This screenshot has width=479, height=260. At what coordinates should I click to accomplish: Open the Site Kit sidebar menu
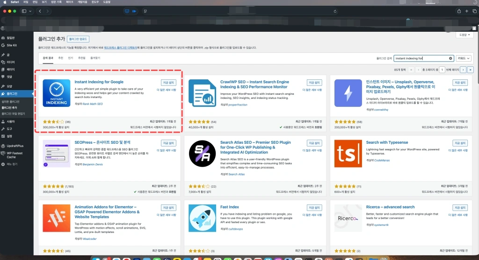click(x=12, y=45)
